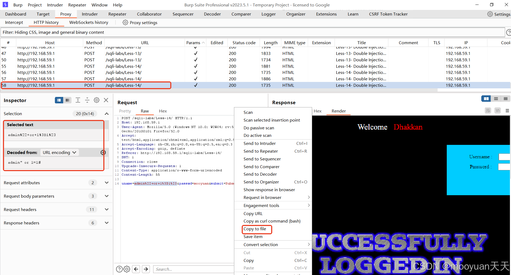
Task: Select side-by-side request/response layout
Action: coord(486,99)
